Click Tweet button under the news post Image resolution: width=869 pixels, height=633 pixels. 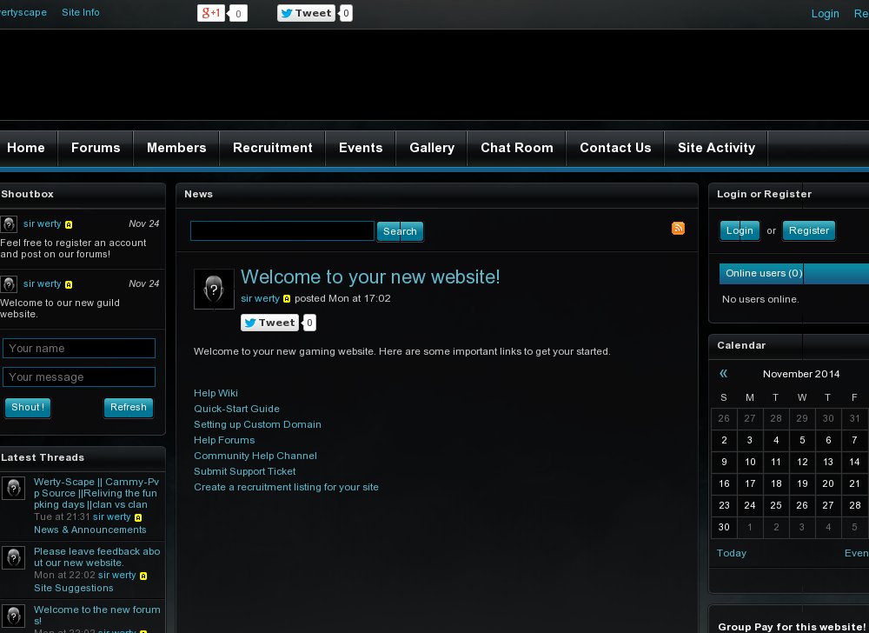(x=270, y=323)
